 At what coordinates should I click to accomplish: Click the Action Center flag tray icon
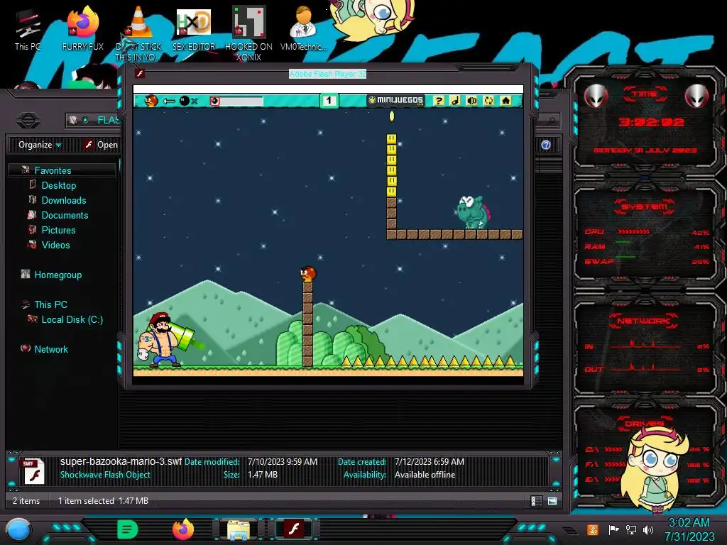613,529
